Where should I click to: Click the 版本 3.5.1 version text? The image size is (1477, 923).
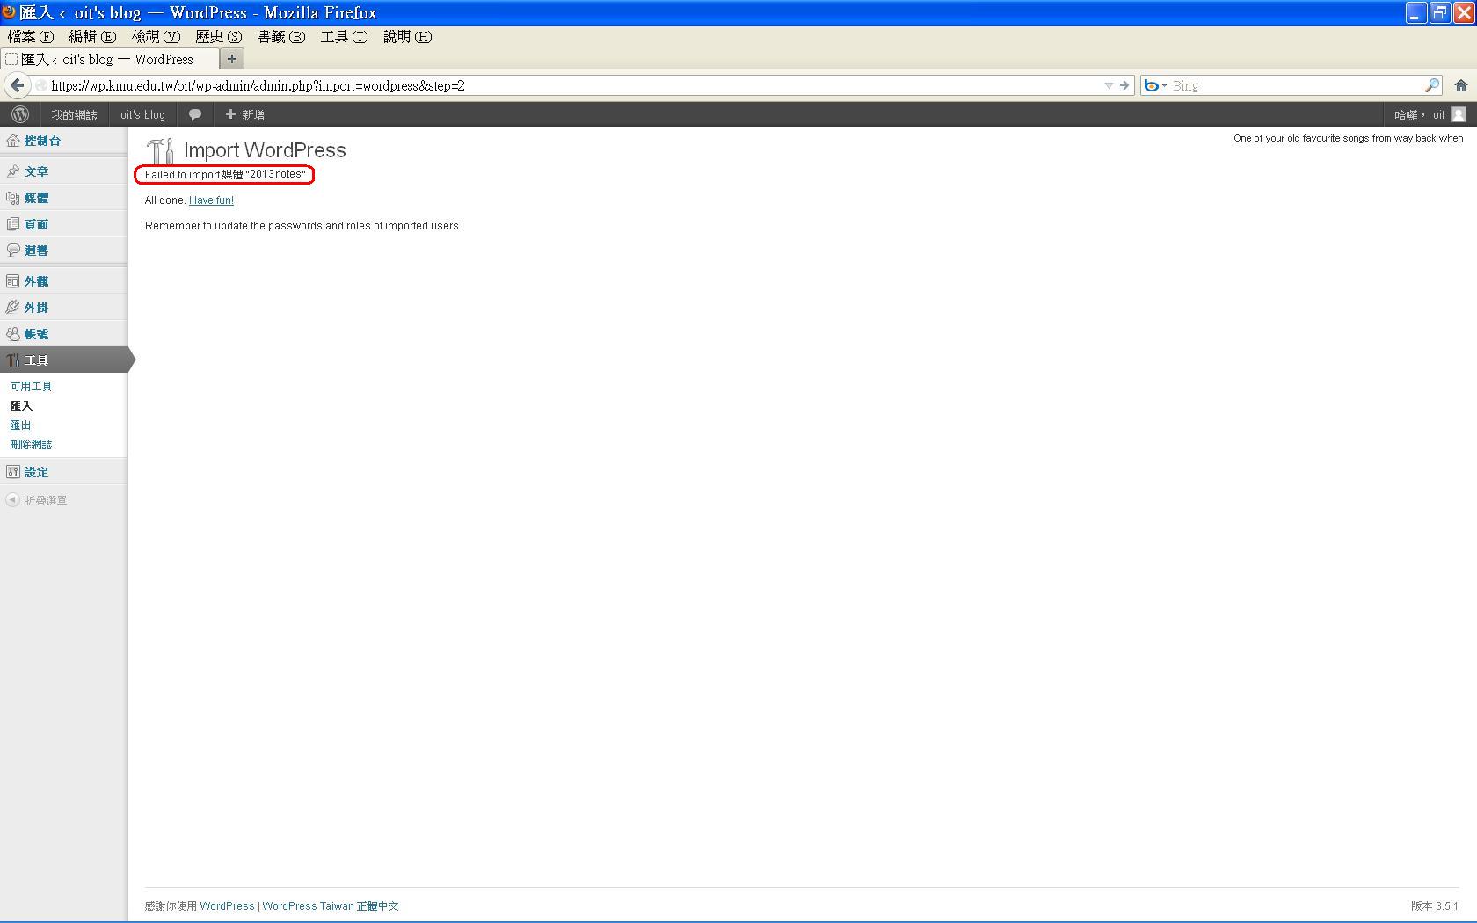coord(1434,906)
